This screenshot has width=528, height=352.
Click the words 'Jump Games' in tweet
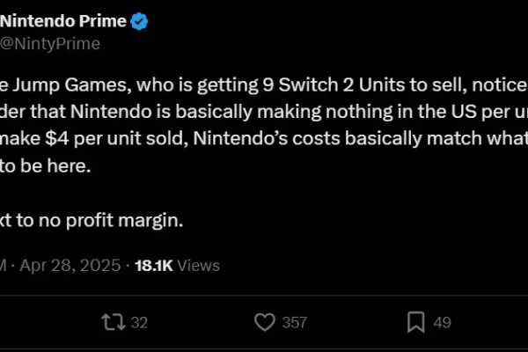tap(72, 85)
